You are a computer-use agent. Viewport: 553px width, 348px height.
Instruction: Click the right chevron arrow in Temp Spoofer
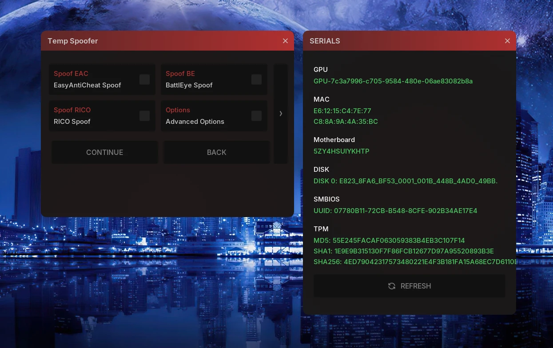281,114
